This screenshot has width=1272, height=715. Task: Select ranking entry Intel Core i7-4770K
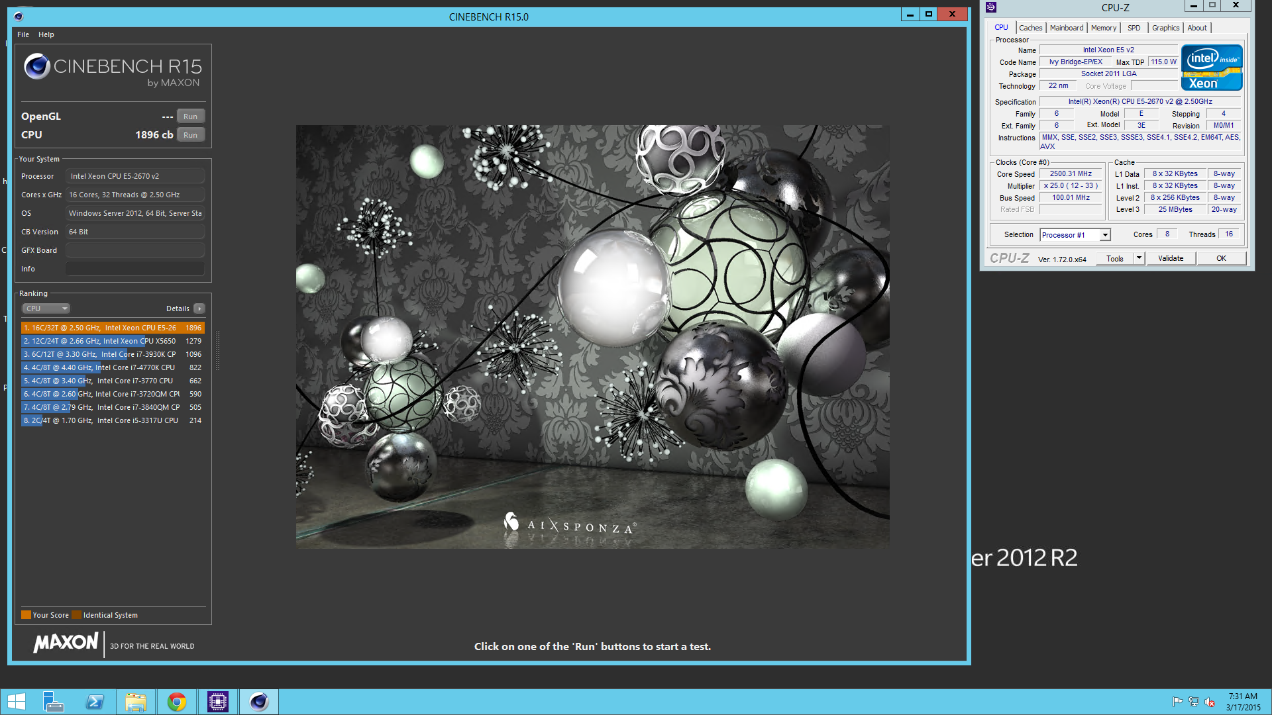113,367
